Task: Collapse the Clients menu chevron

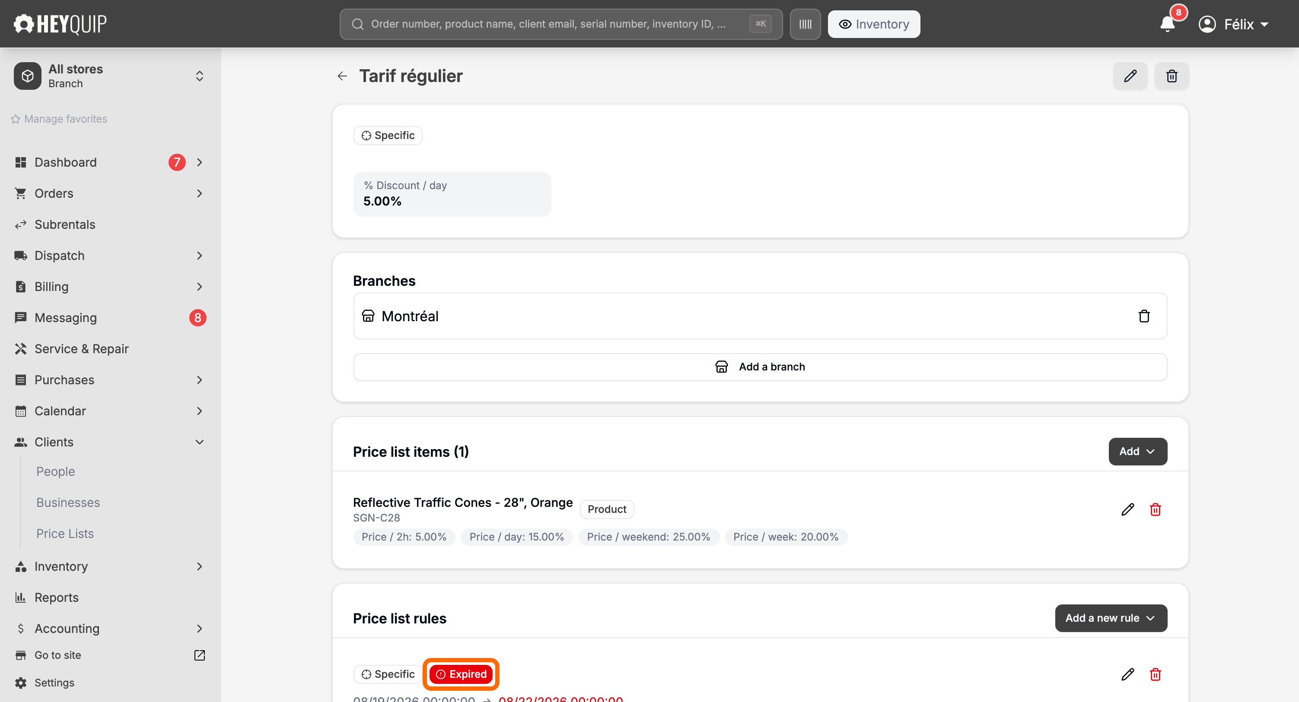Action: 200,442
